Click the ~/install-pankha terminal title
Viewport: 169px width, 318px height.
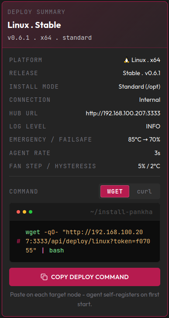click(121, 212)
